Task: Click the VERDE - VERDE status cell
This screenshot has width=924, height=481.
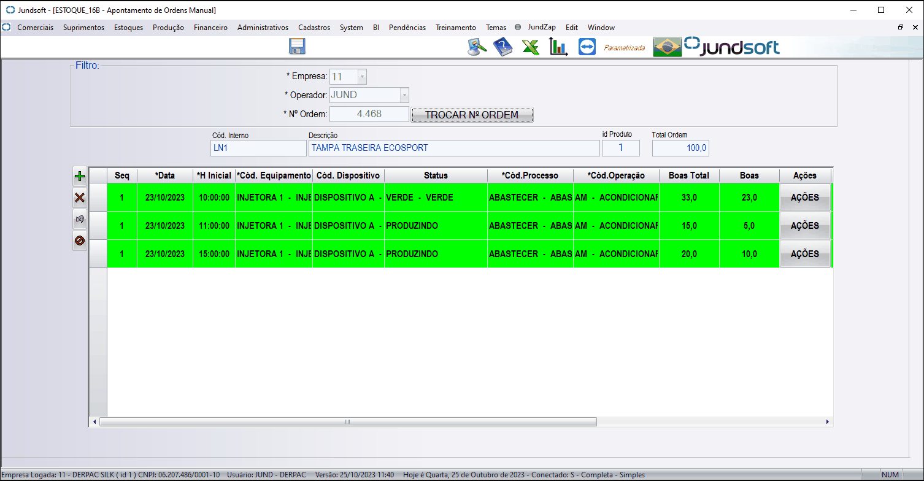Action: (x=436, y=198)
